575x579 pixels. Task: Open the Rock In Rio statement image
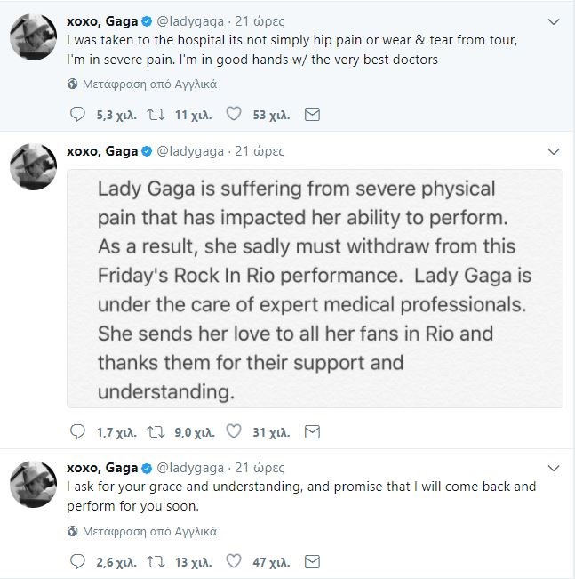pos(315,288)
